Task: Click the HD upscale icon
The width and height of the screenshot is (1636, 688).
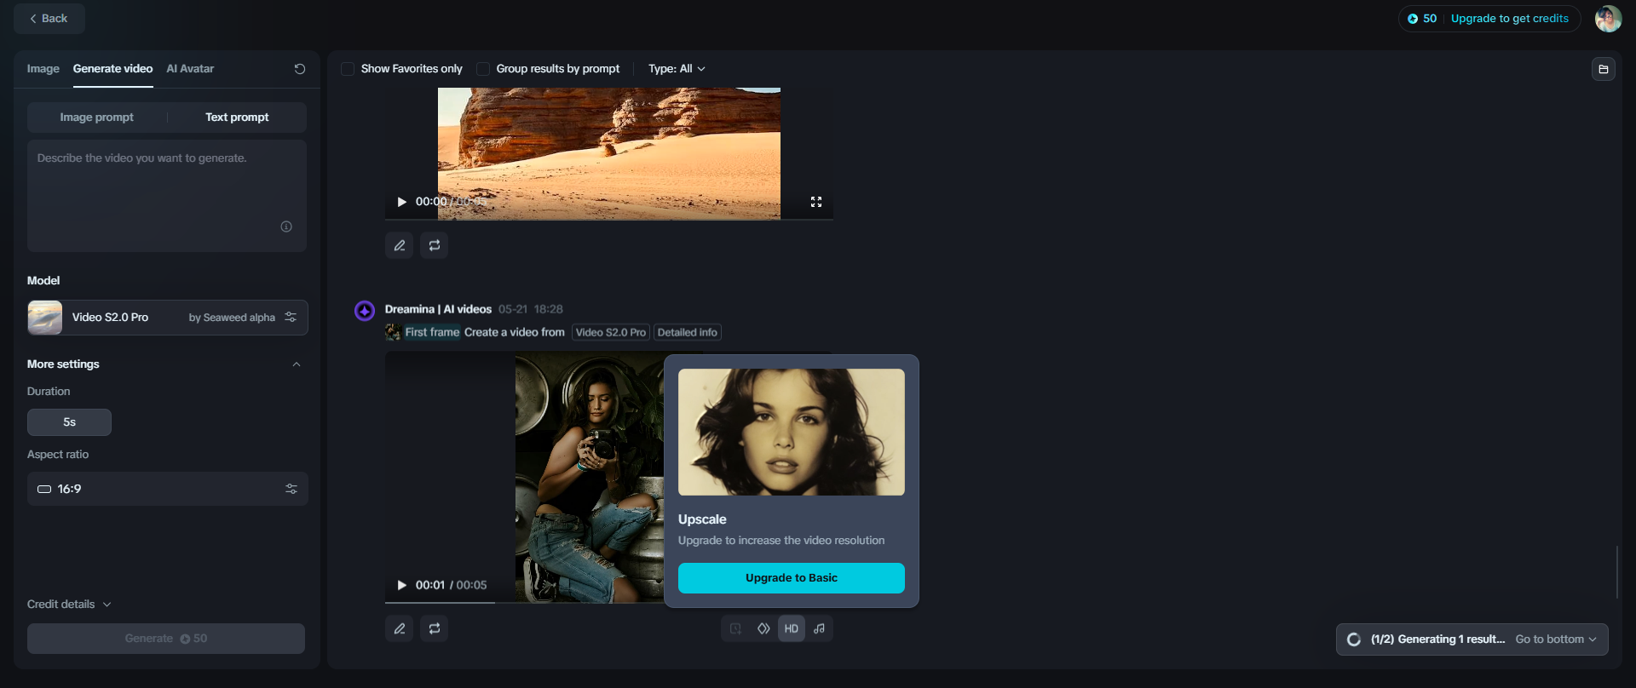Action: (x=792, y=628)
